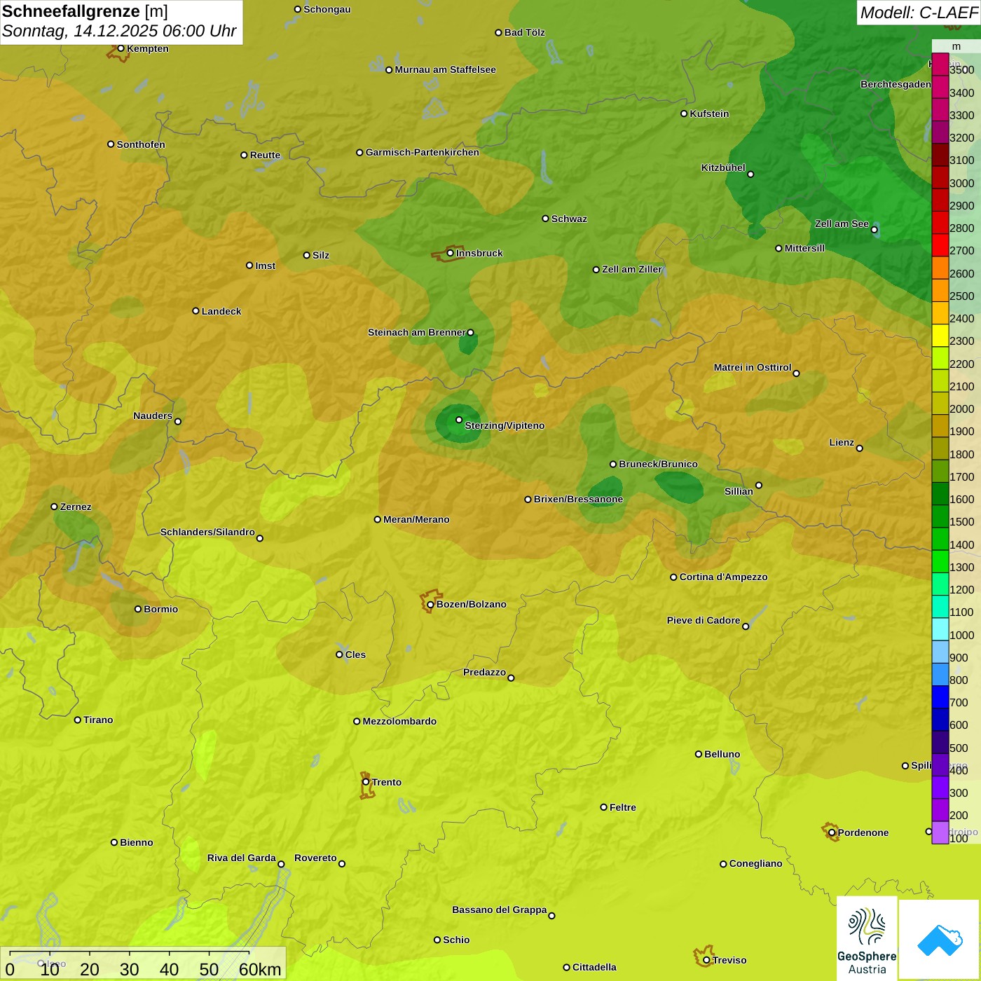Select the pure red 2700 legend swatch
981x981 pixels.
[940, 245]
